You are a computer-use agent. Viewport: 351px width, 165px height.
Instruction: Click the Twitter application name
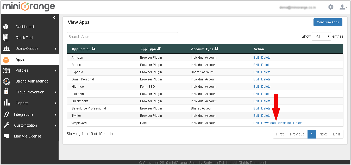click(x=76, y=116)
